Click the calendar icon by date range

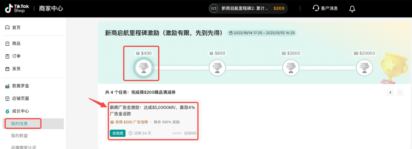(x=231, y=33)
